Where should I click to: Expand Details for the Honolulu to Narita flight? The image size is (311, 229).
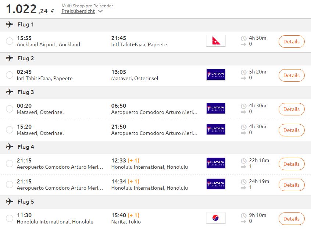click(x=292, y=219)
